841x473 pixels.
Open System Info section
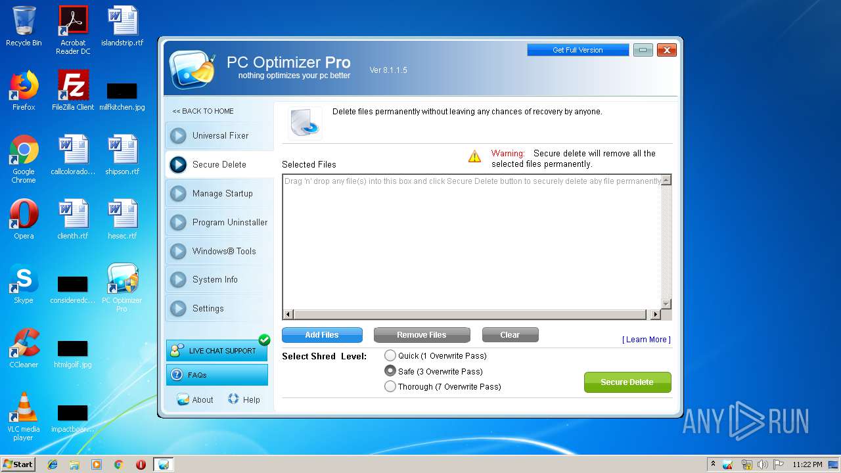coord(219,280)
